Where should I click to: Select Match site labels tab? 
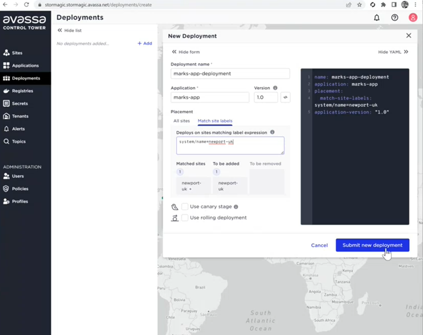point(215,121)
